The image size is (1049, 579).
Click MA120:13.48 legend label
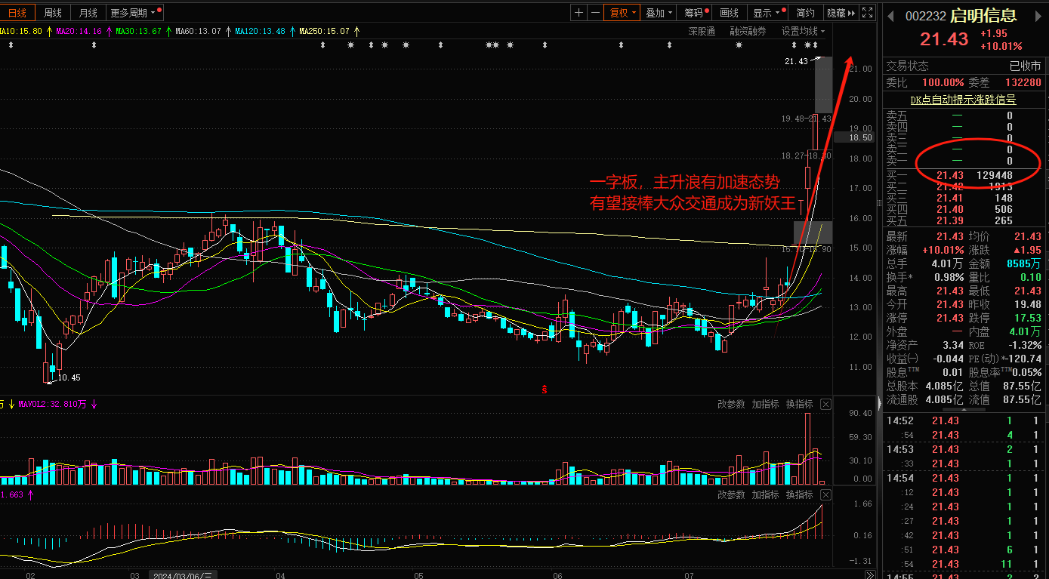point(261,31)
